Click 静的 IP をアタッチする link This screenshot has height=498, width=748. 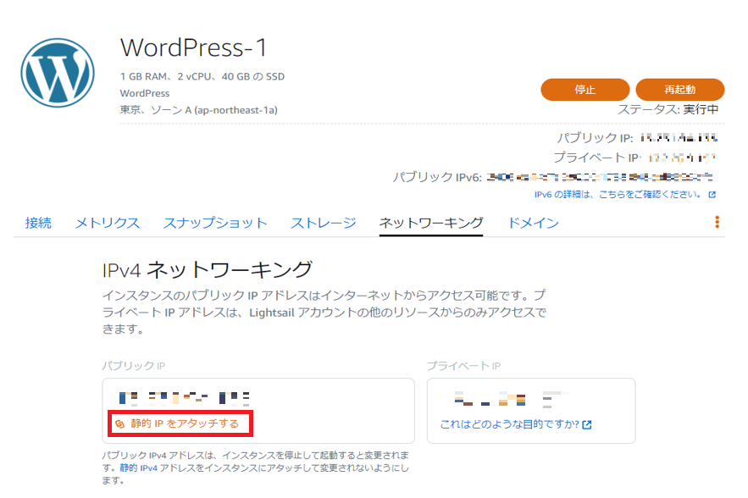click(185, 423)
